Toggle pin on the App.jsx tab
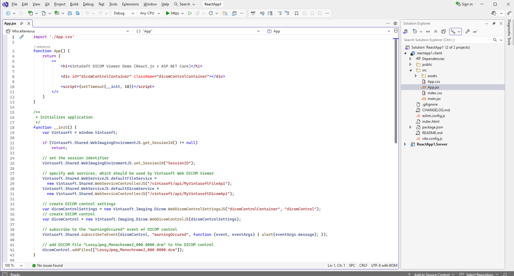514x276 pixels. pos(22,23)
